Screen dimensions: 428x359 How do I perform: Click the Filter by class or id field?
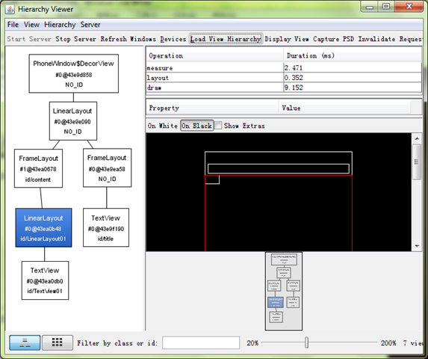(201, 343)
